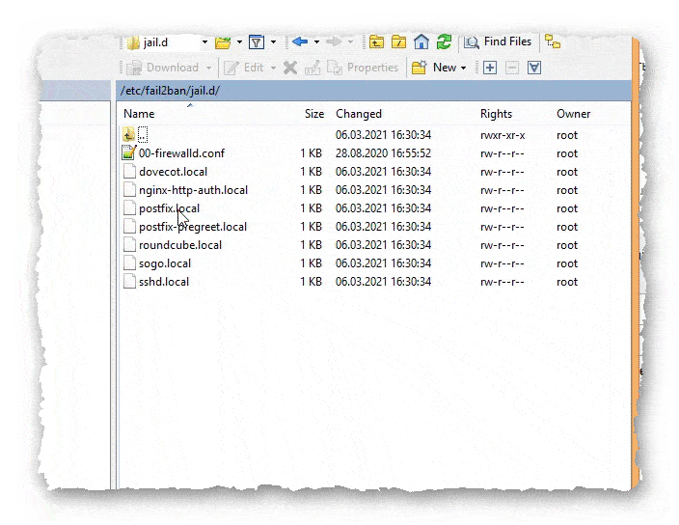Select the sogo.local file

coord(165,263)
